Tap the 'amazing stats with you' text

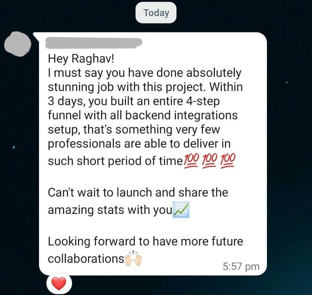point(110,210)
